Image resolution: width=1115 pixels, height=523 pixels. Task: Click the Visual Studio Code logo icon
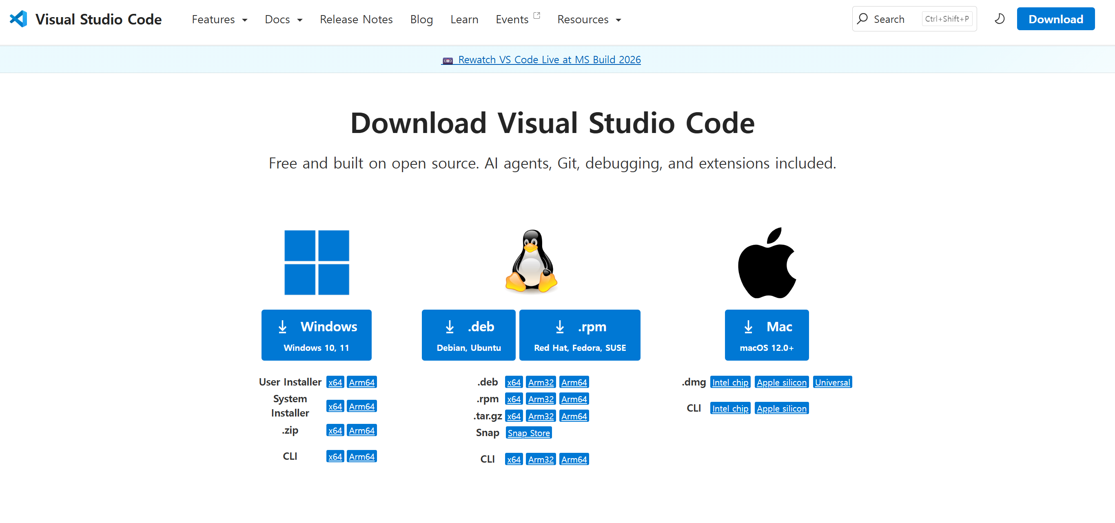pyautogui.click(x=18, y=19)
